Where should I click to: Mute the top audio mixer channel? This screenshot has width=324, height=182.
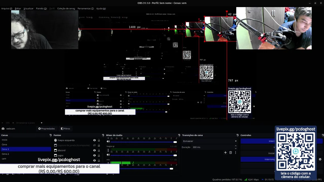(x=108, y=142)
